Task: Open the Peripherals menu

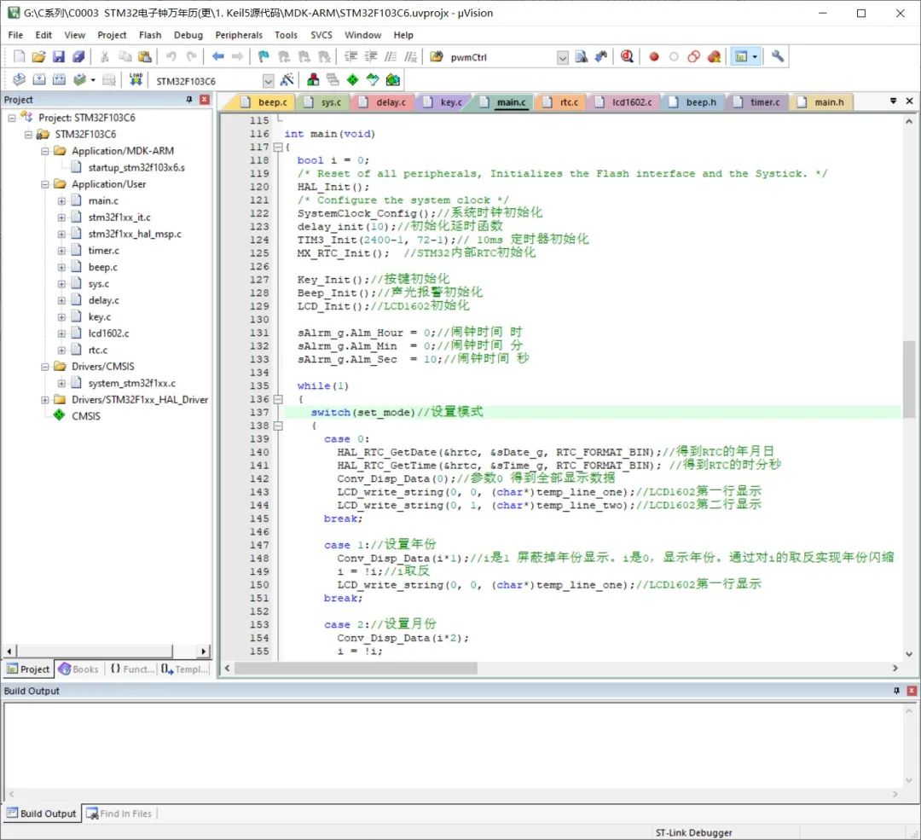Action: pos(239,35)
